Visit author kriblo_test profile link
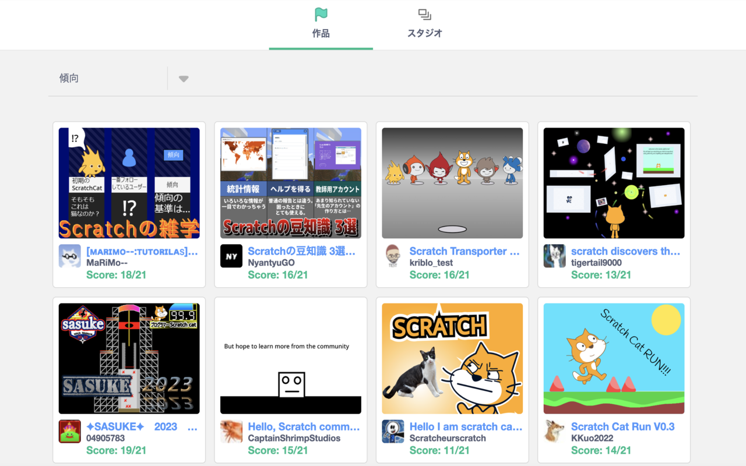This screenshot has width=746, height=466. tap(431, 263)
